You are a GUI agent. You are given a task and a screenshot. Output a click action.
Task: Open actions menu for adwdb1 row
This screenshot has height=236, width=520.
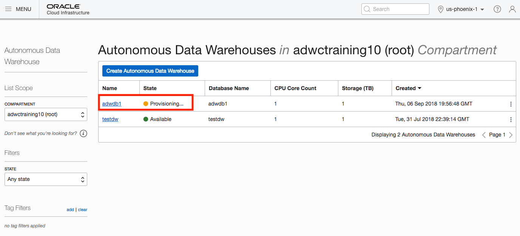(x=511, y=104)
